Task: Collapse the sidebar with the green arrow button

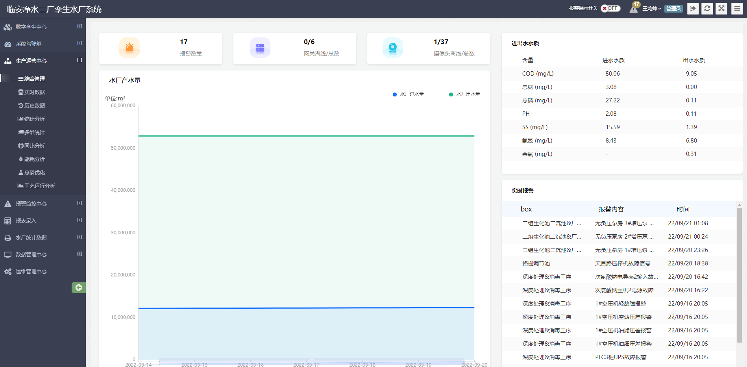Action: coord(79,288)
